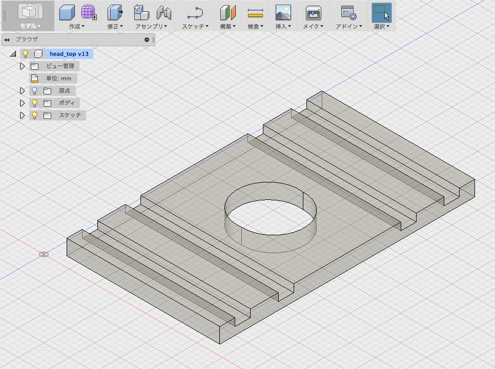
Task: Select the ビュー管理 tree item
Action: coord(60,66)
